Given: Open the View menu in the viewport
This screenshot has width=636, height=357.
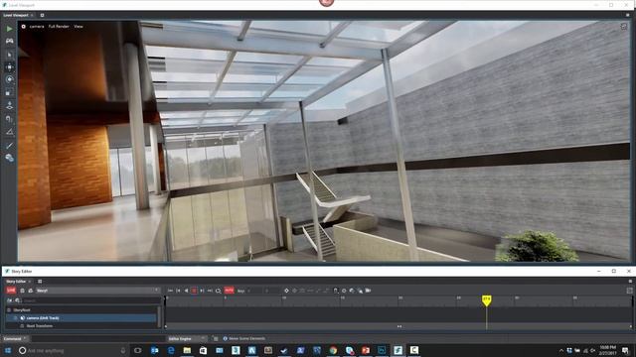Looking at the screenshot, I should [x=79, y=27].
